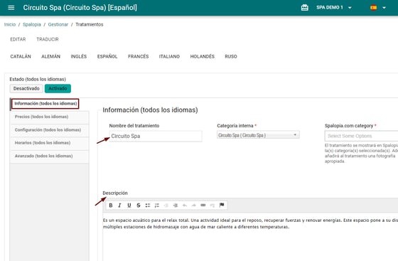Image resolution: width=398 pixels, height=261 pixels.
Task: Open Información (todos los idiomas) section
Action: tap(45, 104)
